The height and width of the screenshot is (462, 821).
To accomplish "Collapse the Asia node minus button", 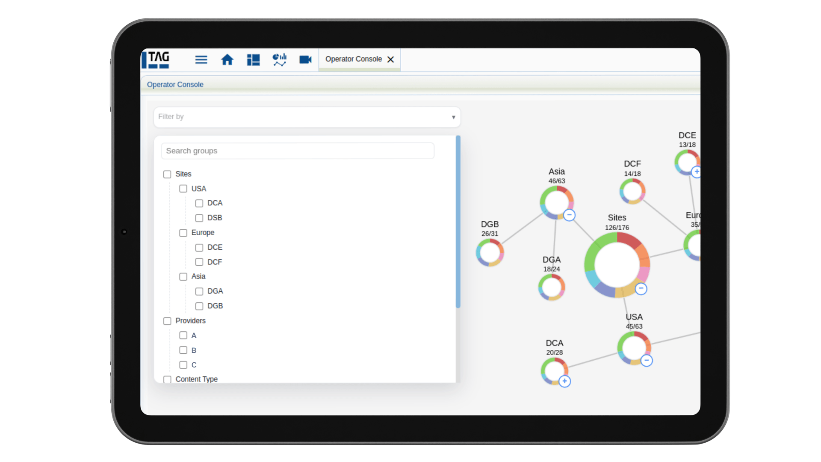I will [x=569, y=215].
